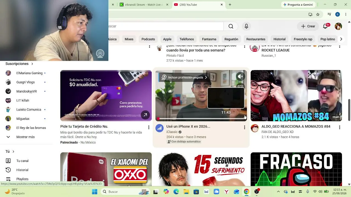This screenshot has height=197, width=351.
Task: Open options menu for Nu credit card ad
Action: [149, 128]
